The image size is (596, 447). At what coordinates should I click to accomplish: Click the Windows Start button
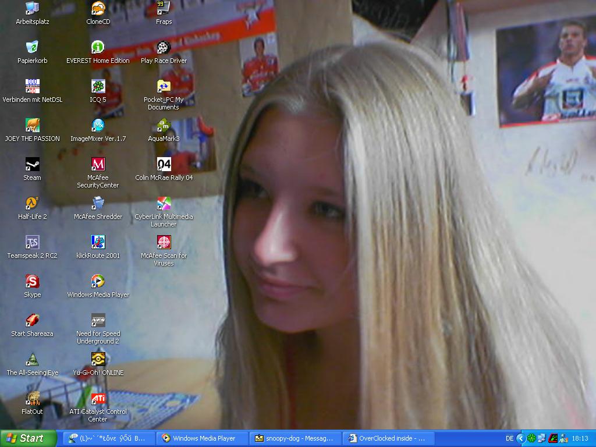29,438
